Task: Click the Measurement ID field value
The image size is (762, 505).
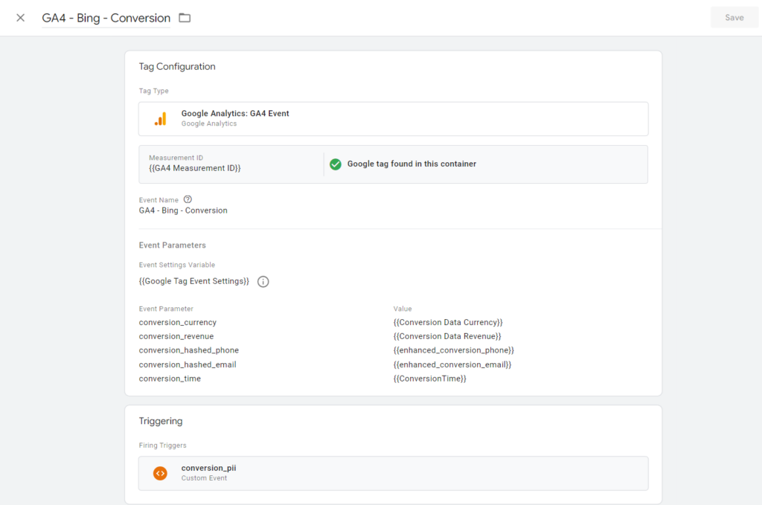Action: pos(194,169)
